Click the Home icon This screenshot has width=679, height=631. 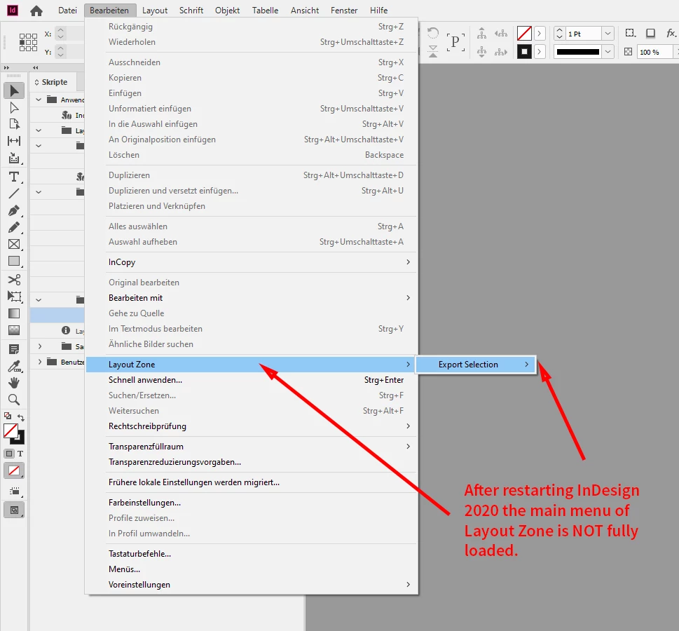(36, 11)
